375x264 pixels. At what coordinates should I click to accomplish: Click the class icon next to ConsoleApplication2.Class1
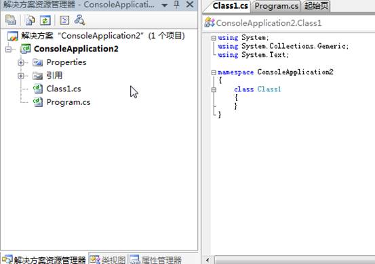point(210,22)
